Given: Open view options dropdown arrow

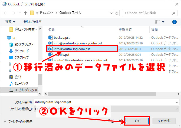Looking at the screenshot, I should [163, 22].
